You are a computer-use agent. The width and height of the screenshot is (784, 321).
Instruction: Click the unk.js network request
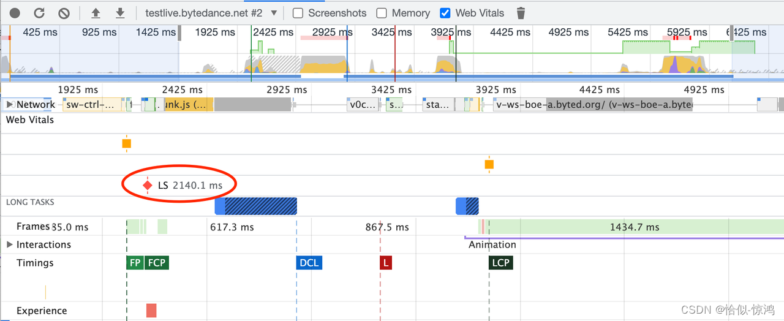coord(189,105)
